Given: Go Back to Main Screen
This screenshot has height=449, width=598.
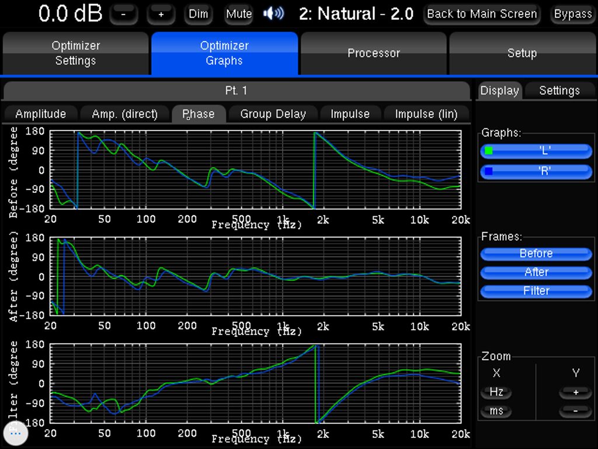Looking at the screenshot, I should 482,14.
